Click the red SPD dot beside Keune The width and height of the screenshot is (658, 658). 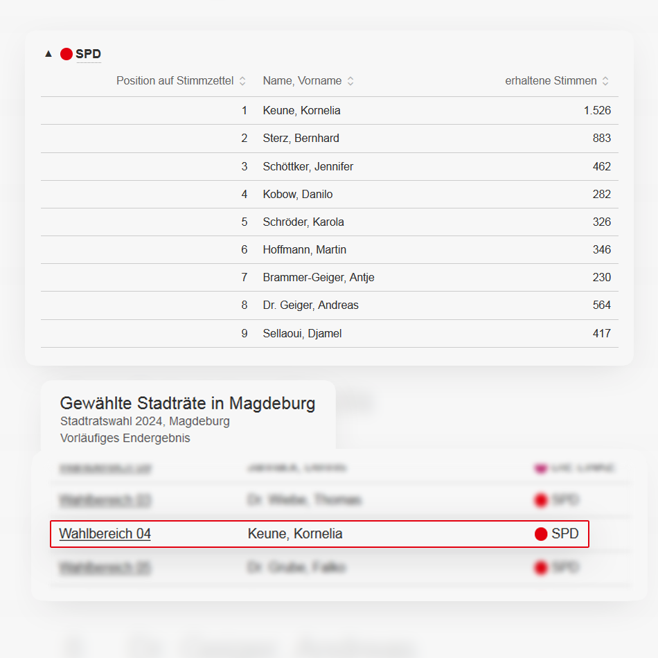pyautogui.click(x=541, y=534)
